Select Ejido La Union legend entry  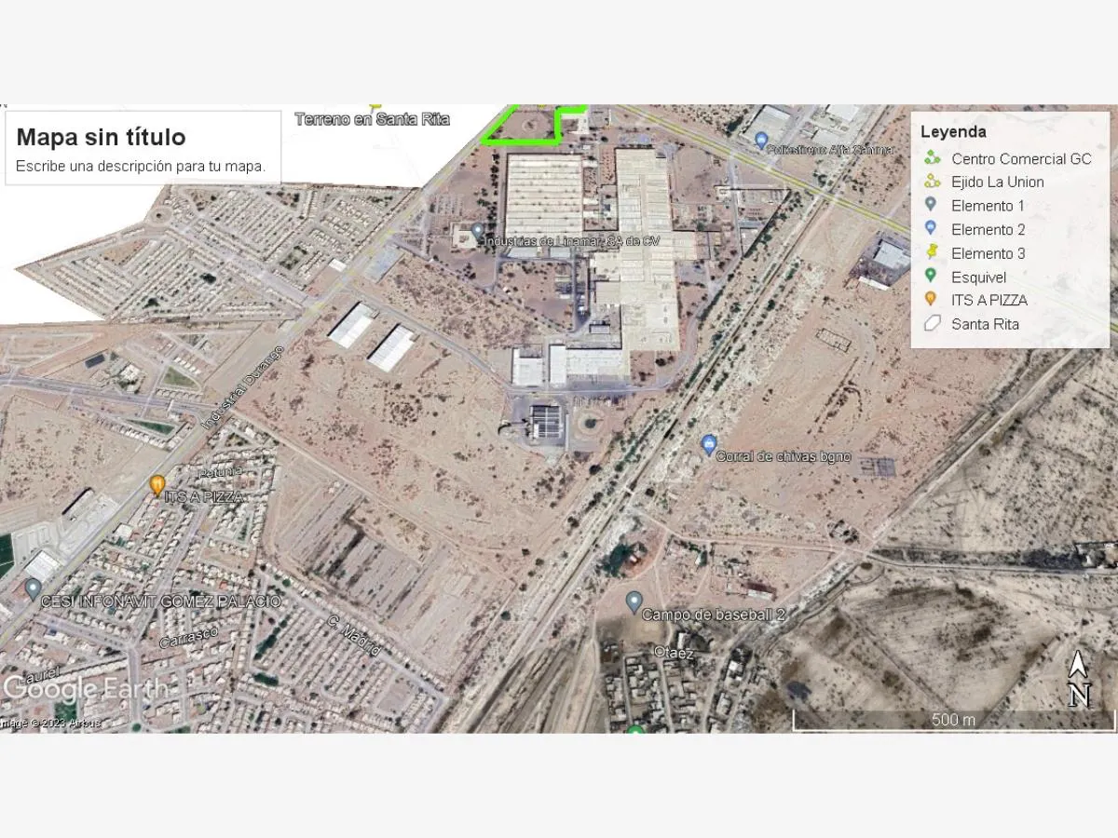point(984,182)
